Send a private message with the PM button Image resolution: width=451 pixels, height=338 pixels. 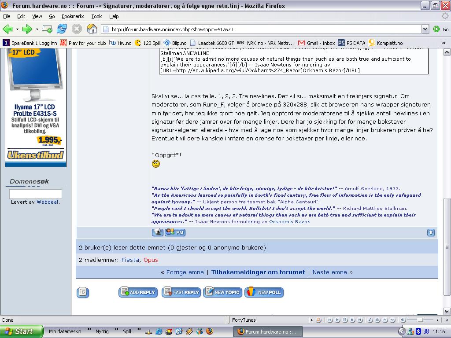tap(175, 232)
